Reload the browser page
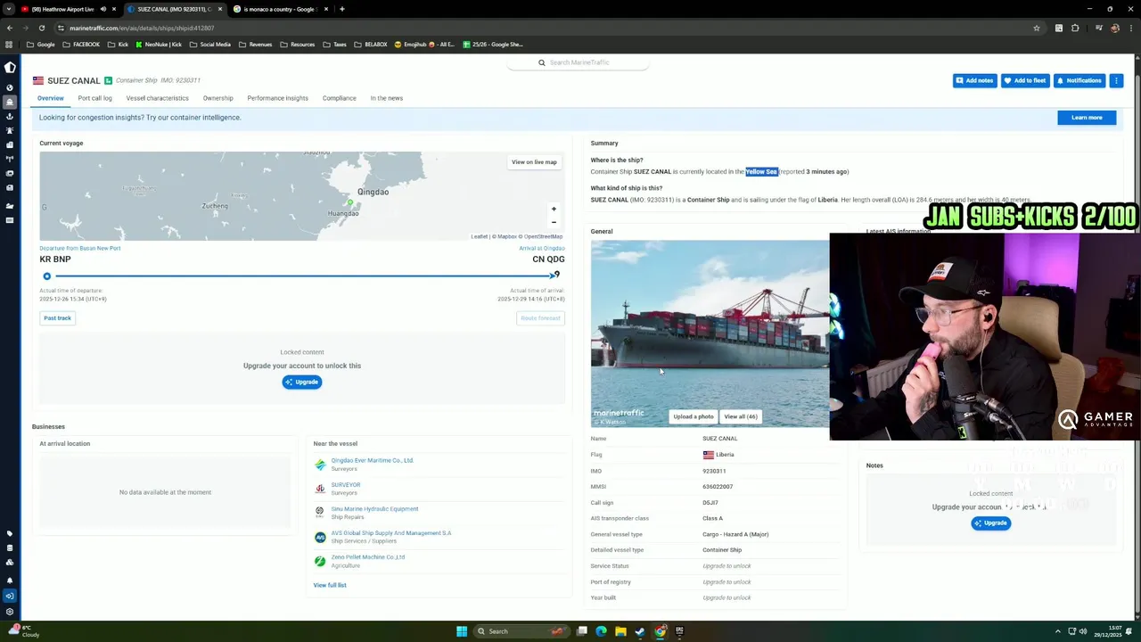1141x642 pixels. click(x=41, y=28)
